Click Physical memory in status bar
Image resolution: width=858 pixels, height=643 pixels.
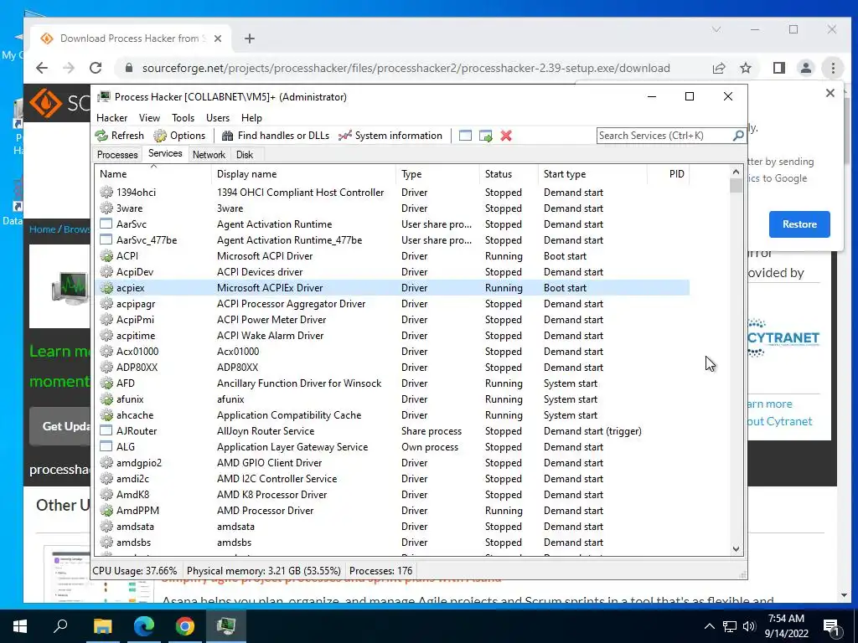coord(264,571)
